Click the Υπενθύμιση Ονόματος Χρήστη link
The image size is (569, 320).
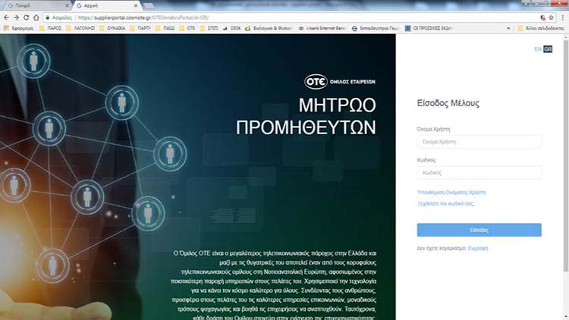[x=451, y=193]
